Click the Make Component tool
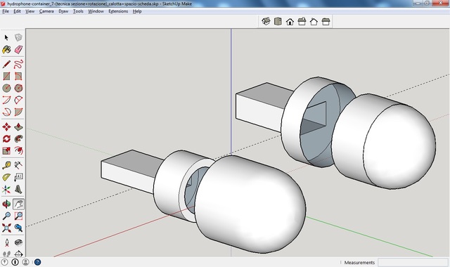This screenshot has height=267, width=450. click(x=18, y=37)
